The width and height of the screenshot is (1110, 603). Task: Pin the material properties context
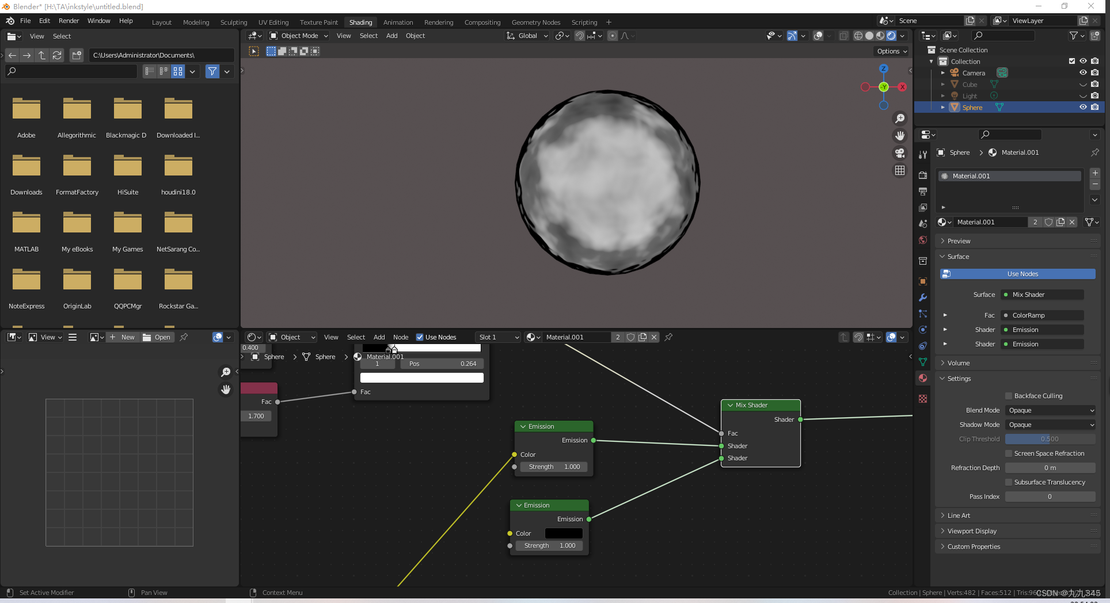1094,152
